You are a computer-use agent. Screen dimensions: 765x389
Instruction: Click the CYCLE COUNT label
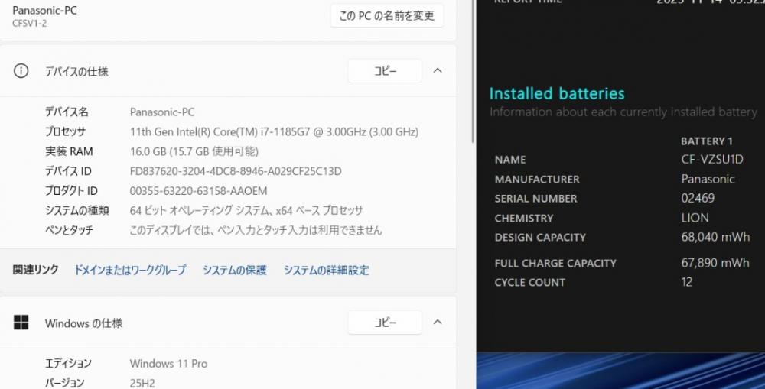point(529,282)
